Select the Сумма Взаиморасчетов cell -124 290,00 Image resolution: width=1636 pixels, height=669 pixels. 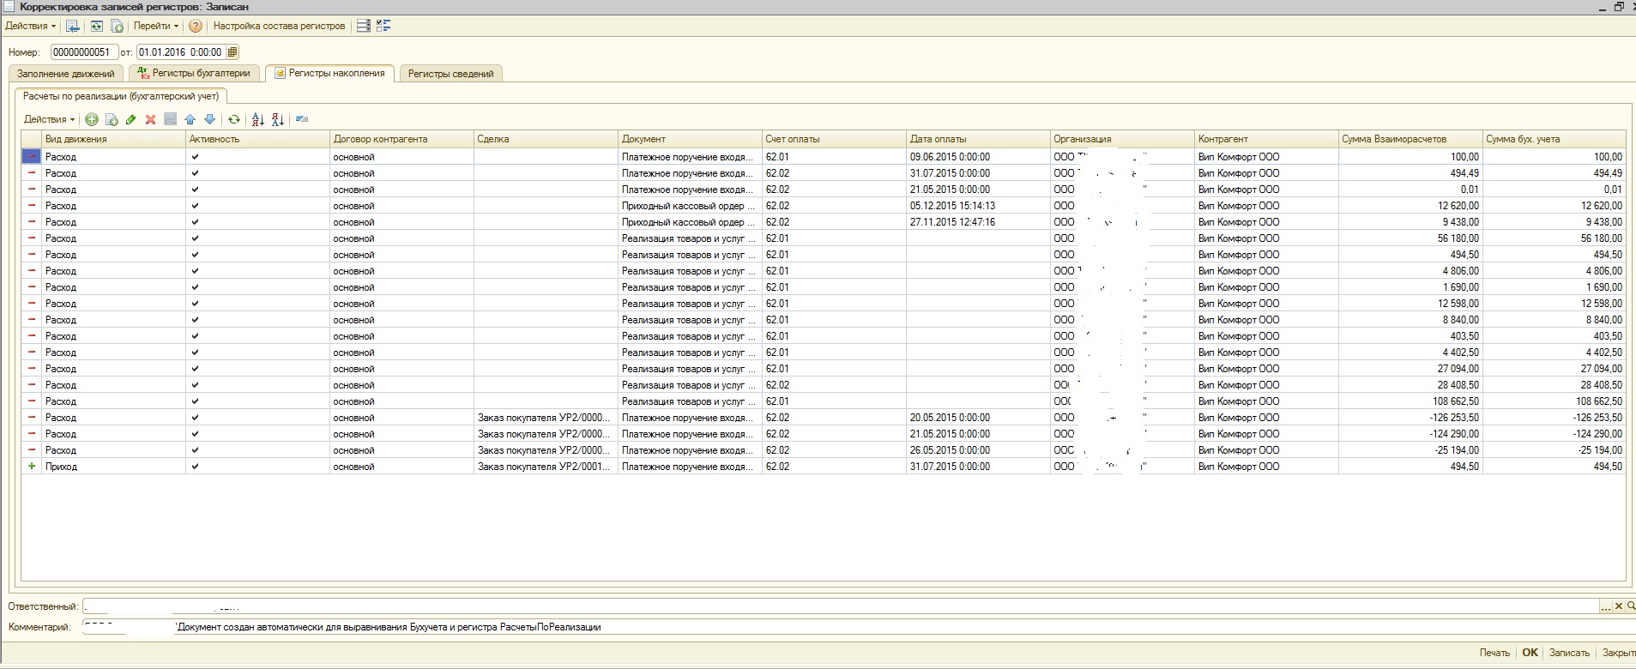1410,434
